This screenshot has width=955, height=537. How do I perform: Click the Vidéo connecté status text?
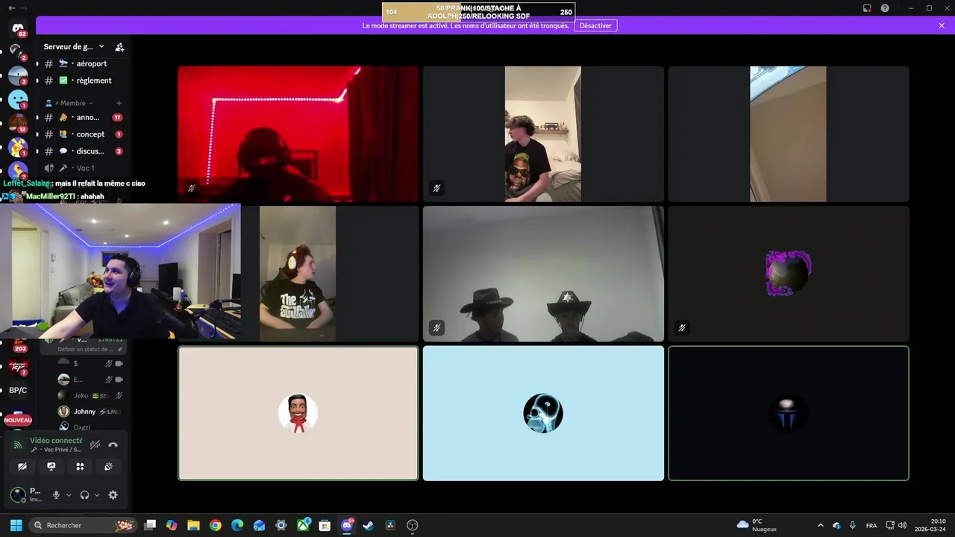56,441
